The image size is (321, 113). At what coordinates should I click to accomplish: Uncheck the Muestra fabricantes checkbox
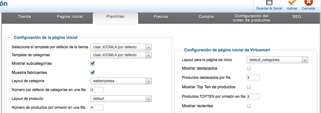(x=92, y=72)
